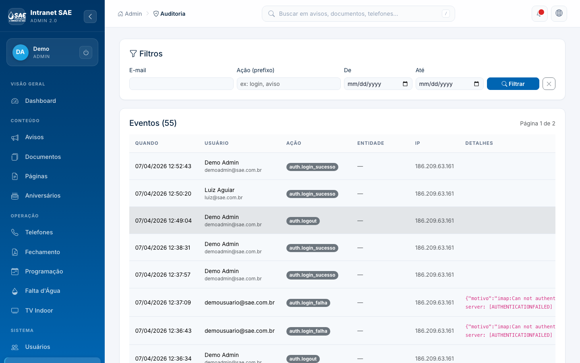
Task: Click the USUÁRIO column header
Action: pyautogui.click(x=217, y=143)
